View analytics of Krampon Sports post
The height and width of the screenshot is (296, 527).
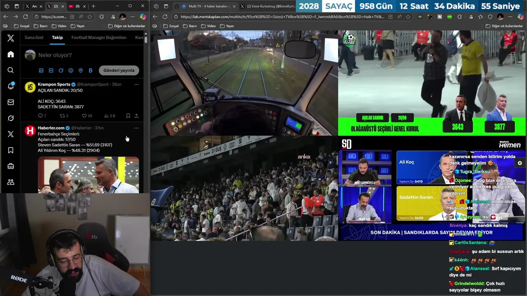coord(110,116)
